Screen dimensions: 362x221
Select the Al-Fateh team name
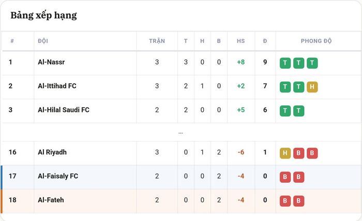(51, 200)
